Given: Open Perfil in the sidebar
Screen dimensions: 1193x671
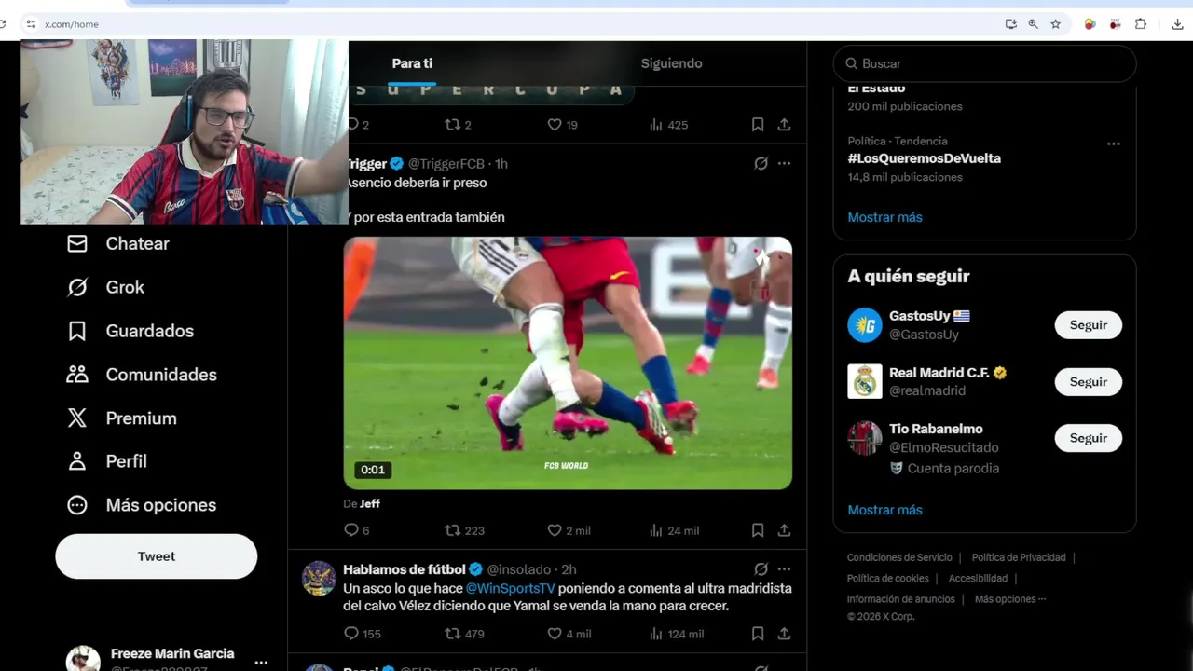Looking at the screenshot, I should (107, 461).
